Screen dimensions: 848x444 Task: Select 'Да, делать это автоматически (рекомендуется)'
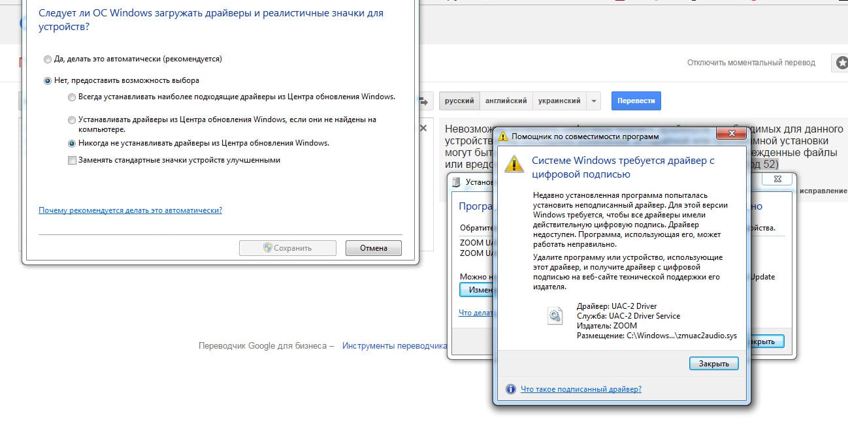pos(133,59)
